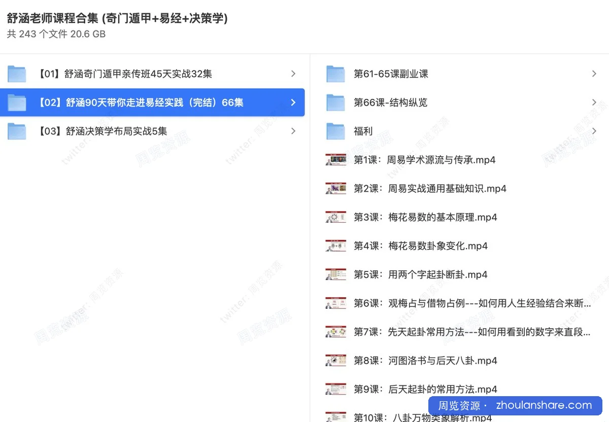609x422 pixels.
Task: Open folder icon for 第61-65课副业课
Action: [335, 74]
